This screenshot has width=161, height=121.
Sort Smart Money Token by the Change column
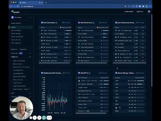point(140,78)
